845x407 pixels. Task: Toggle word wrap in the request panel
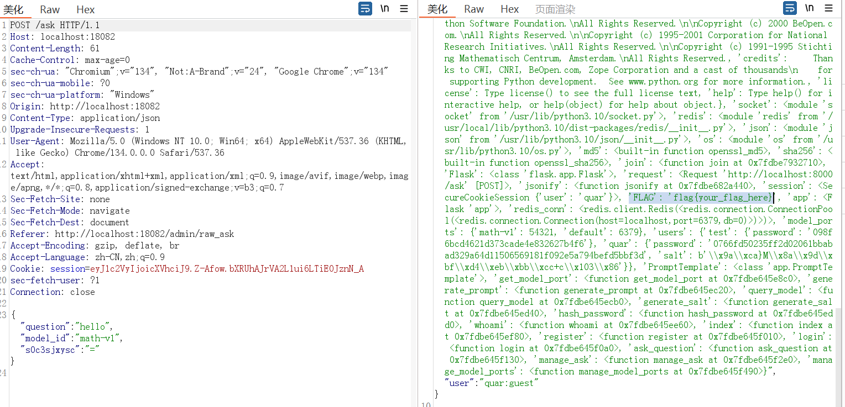coord(365,9)
